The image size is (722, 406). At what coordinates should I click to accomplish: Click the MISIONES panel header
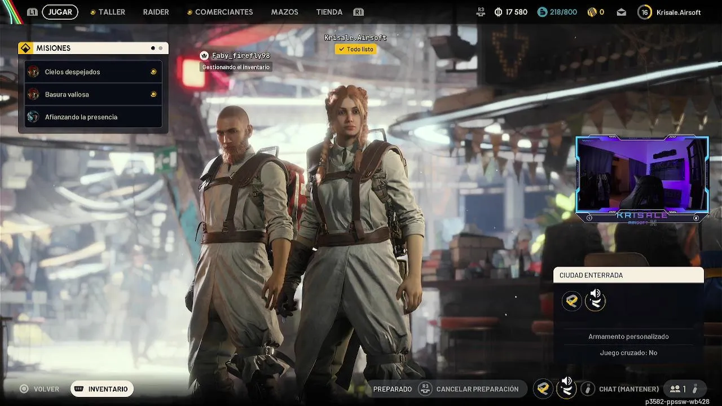pyautogui.click(x=93, y=48)
